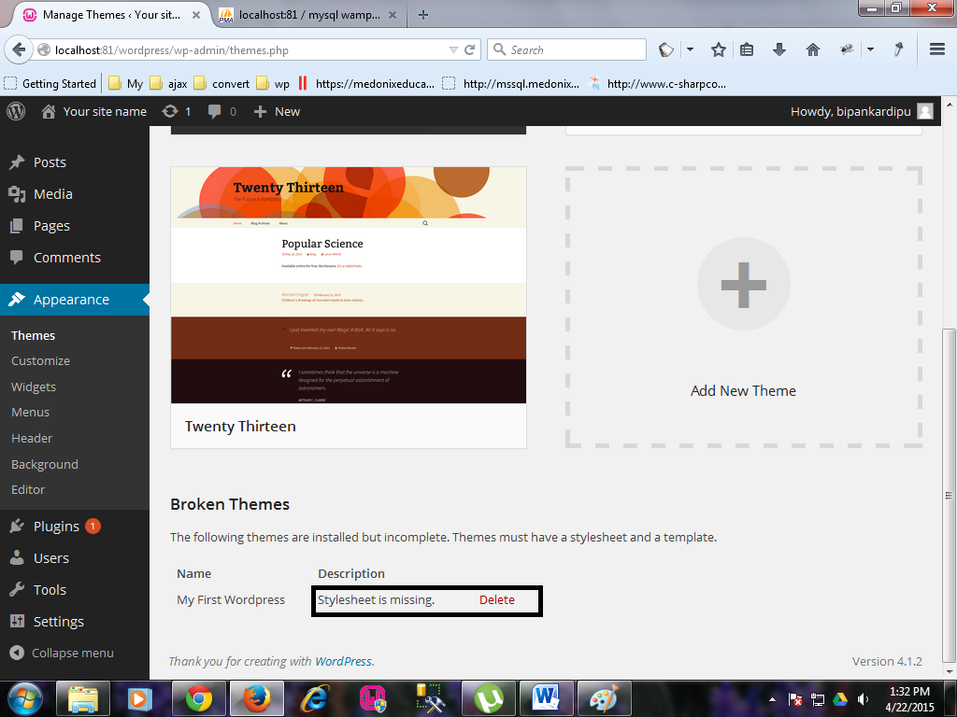
Task: Click the user avatar in admin bar
Action: (x=925, y=112)
